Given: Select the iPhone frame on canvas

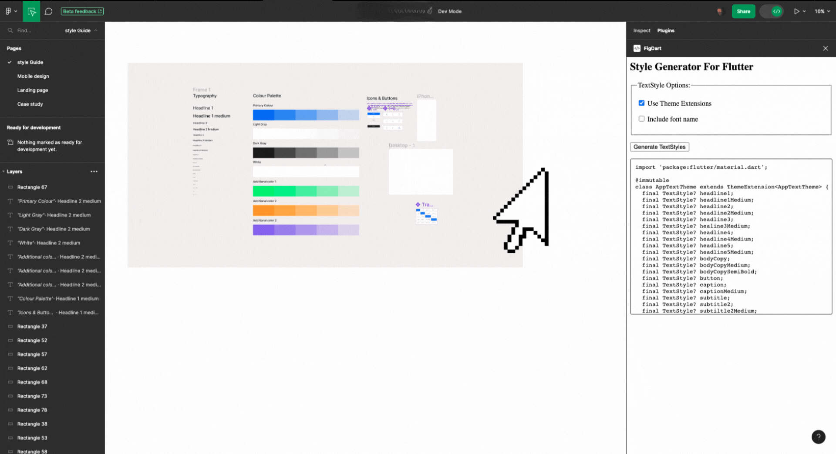Looking at the screenshot, I should tap(426, 120).
